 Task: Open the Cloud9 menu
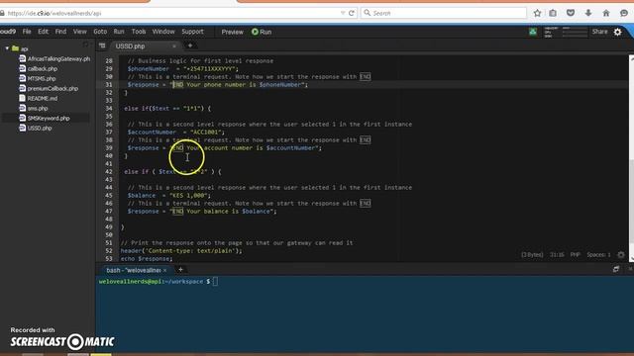click(x=7, y=32)
